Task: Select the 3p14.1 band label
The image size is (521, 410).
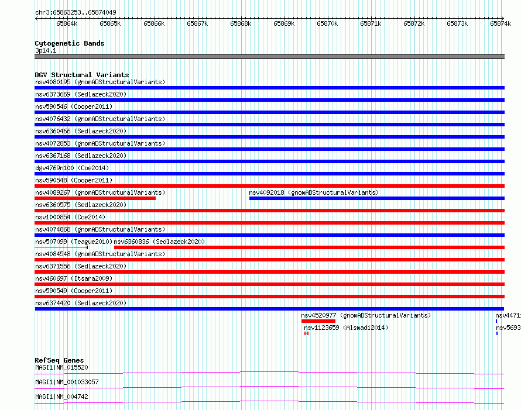Action: point(46,50)
